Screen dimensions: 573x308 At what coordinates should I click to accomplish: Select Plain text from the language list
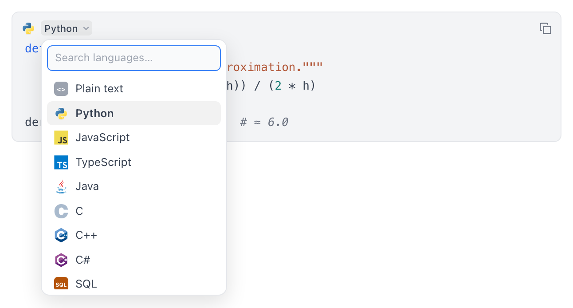tap(134, 89)
